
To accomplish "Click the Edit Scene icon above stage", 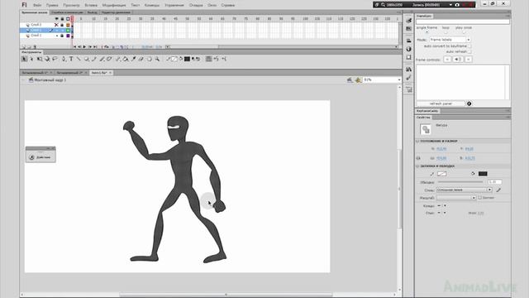I will (350, 80).
